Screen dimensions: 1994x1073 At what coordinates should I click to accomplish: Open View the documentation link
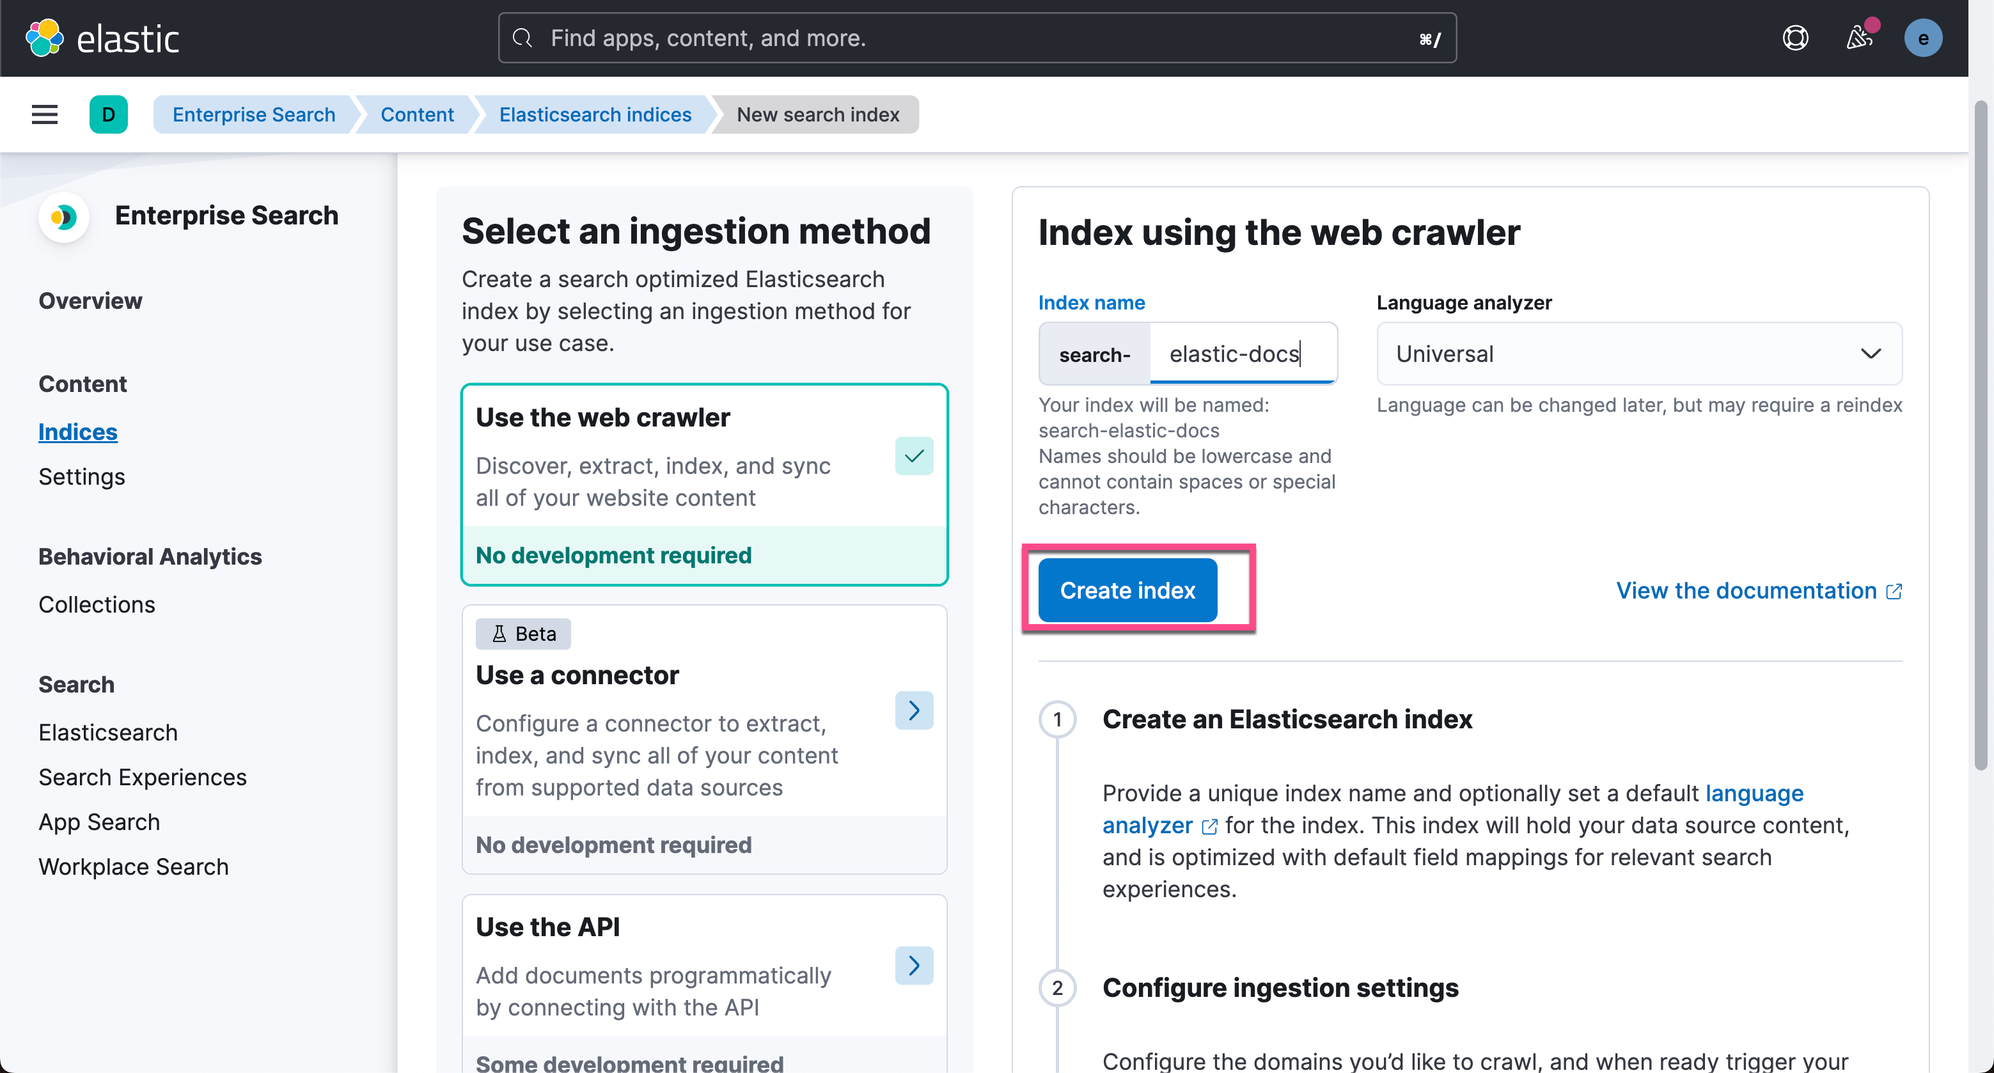(1759, 591)
